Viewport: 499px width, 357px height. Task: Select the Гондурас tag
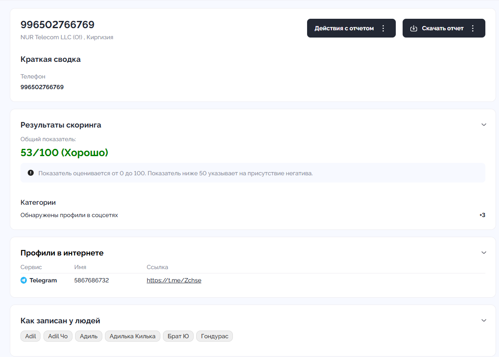click(215, 337)
